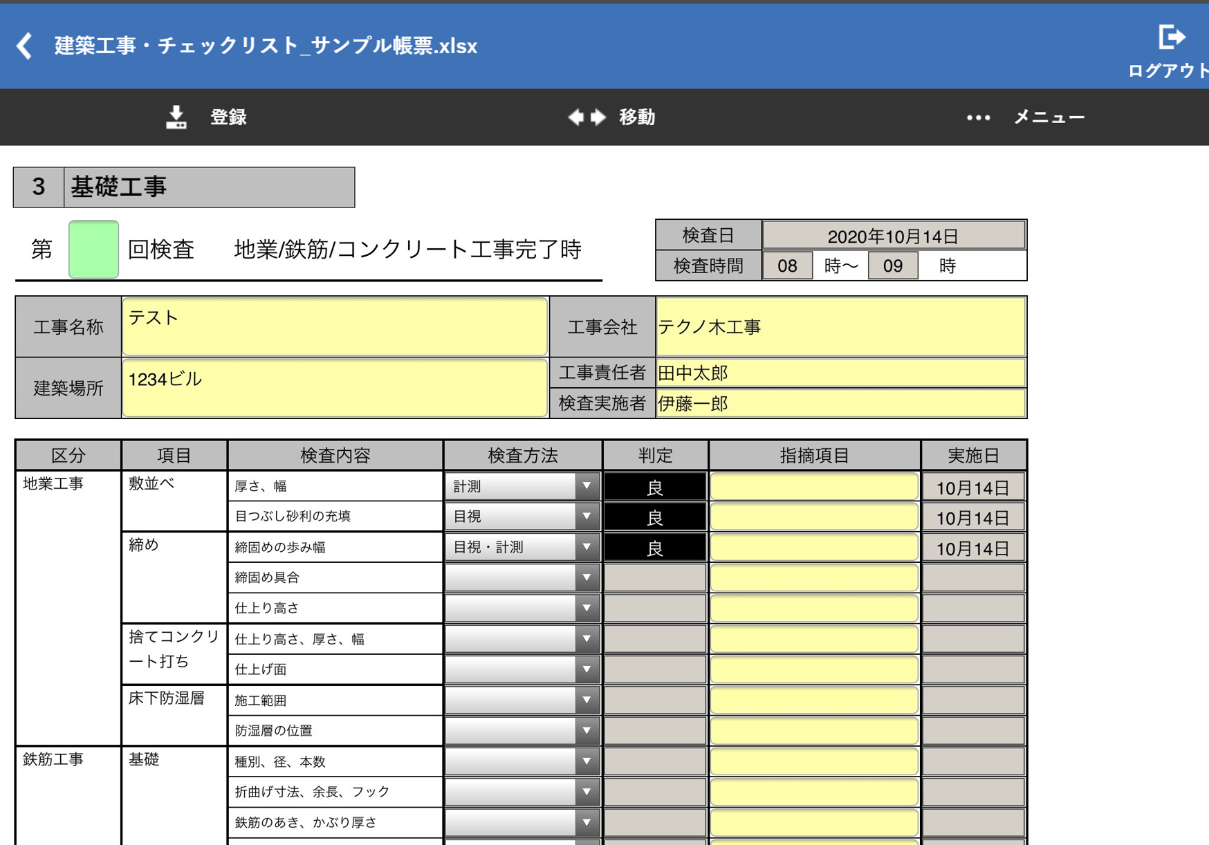1209x845 pixels.
Task: Toggle the 判定 cell for 締固めの歩み幅
Action: (x=655, y=548)
